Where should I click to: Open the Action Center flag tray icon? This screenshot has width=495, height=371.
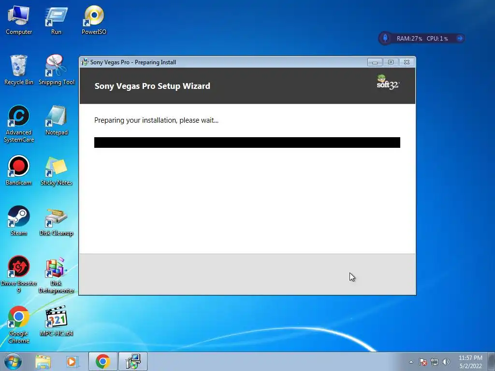pos(423,362)
